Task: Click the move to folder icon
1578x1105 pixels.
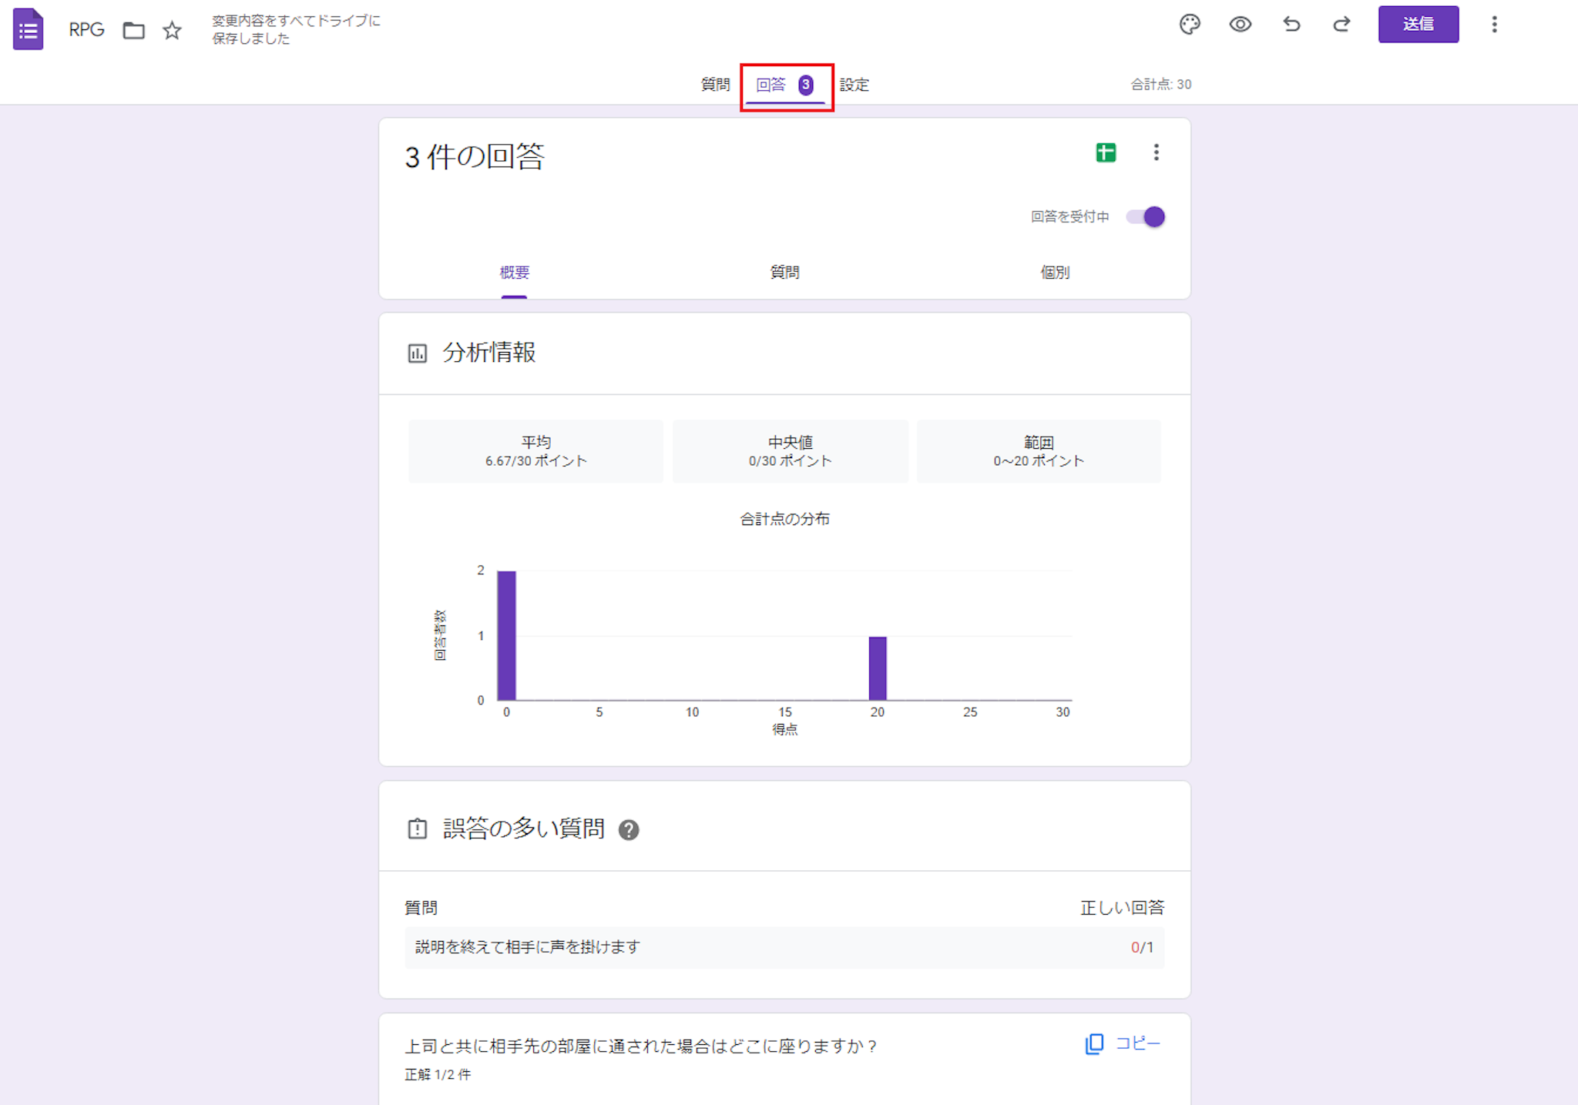Action: [x=134, y=31]
